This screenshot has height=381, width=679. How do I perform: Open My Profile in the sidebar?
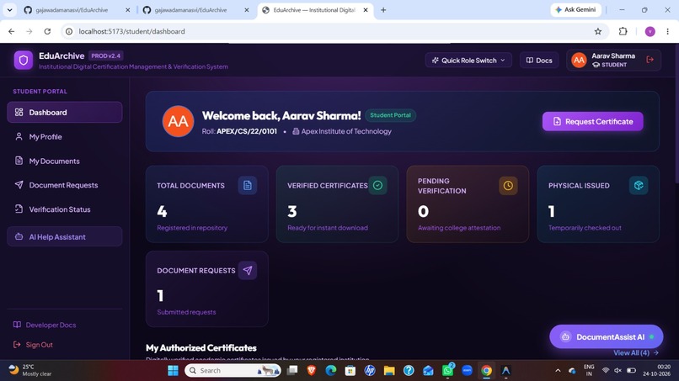[65, 136]
